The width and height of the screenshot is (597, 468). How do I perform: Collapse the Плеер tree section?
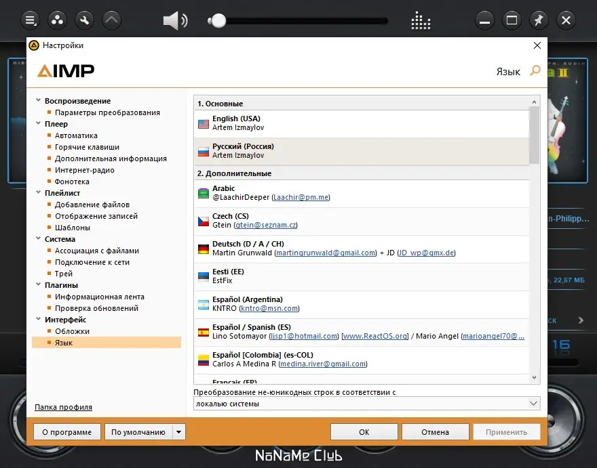[38, 123]
